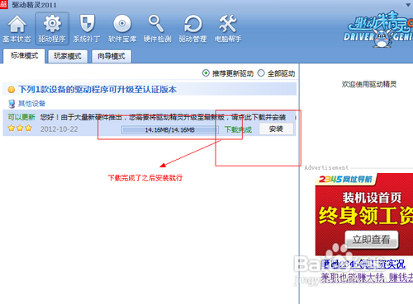Viewport: 413px width, 304px height.
Task: Click the Driver Genius logo
Action: coord(378,30)
